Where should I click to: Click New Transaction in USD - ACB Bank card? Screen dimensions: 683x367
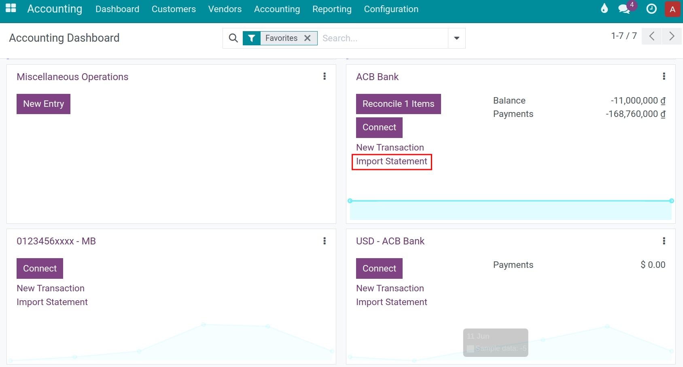pos(390,289)
